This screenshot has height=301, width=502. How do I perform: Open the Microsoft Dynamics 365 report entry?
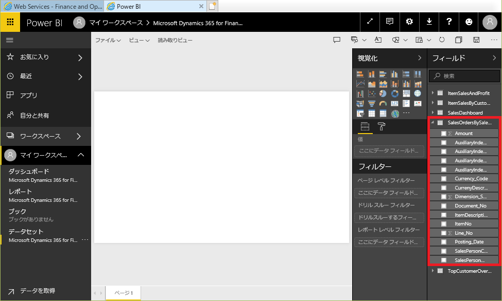[x=43, y=200]
